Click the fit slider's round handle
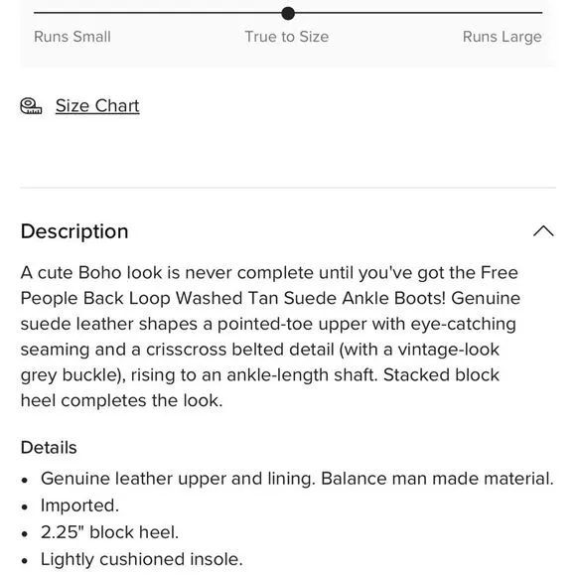 coord(288,13)
